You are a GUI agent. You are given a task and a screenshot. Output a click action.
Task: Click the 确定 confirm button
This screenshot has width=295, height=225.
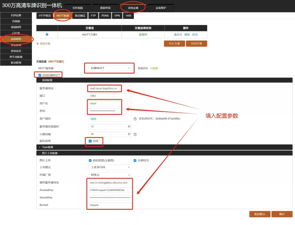(282, 214)
